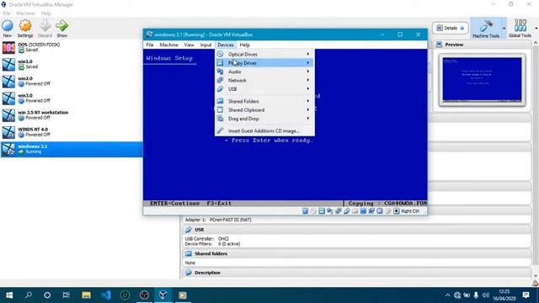Image resolution: width=539 pixels, height=303 pixels.
Task: Open Drag and Drop submenu
Action: [264, 119]
